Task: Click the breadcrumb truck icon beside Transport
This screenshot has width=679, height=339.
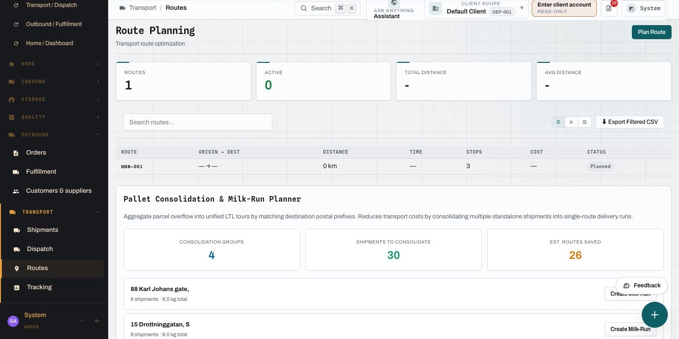Action: pyautogui.click(x=123, y=8)
